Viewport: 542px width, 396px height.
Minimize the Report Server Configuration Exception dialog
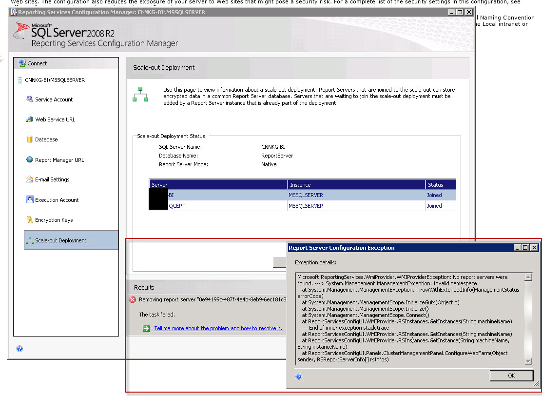coord(518,248)
